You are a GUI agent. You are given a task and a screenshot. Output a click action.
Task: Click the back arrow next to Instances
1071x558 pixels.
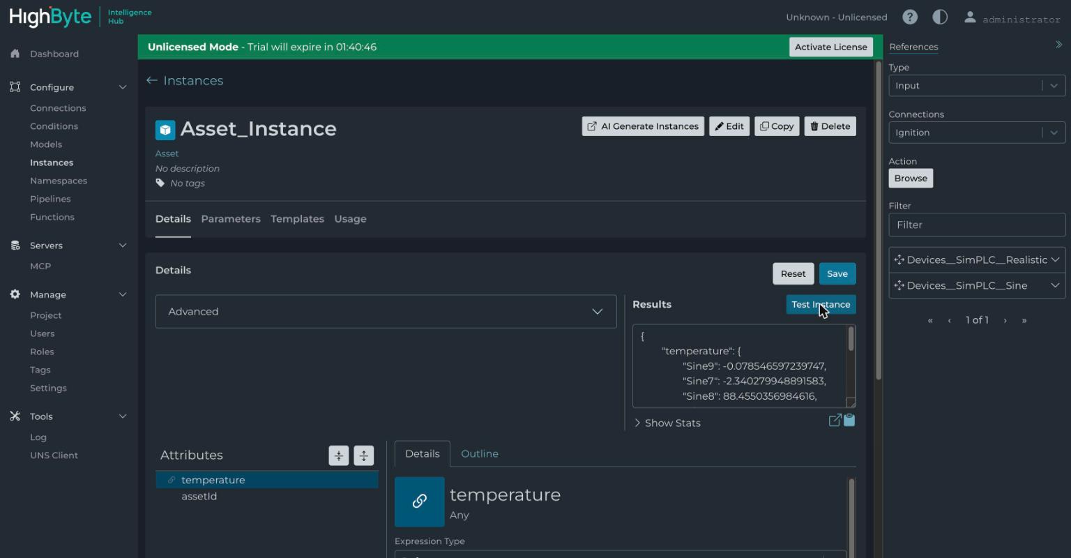(152, 80)
